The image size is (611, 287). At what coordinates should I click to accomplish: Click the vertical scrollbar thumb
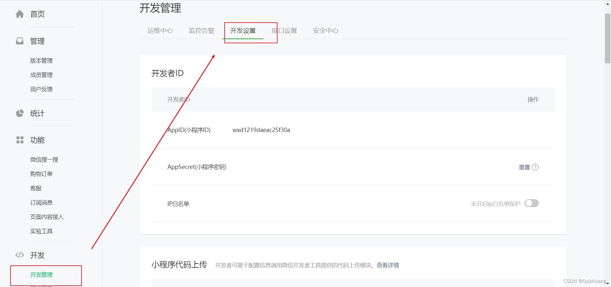coord(607,38)
